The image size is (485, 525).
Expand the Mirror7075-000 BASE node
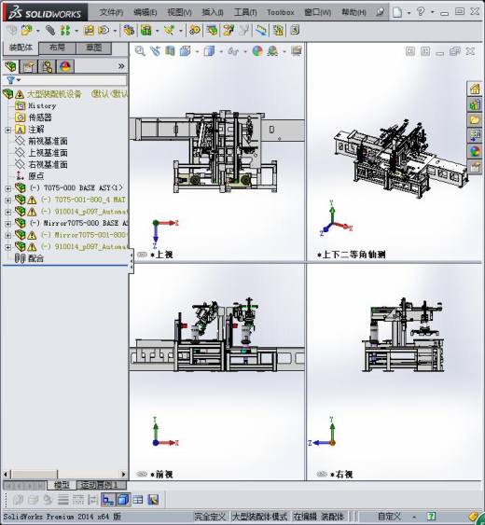pyautogui.click(x=8, y=224)
